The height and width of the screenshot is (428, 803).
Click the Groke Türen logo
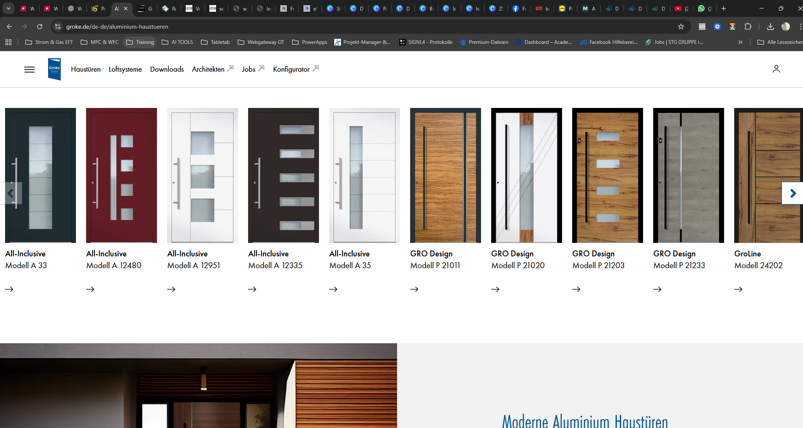(x=54, y=69)
